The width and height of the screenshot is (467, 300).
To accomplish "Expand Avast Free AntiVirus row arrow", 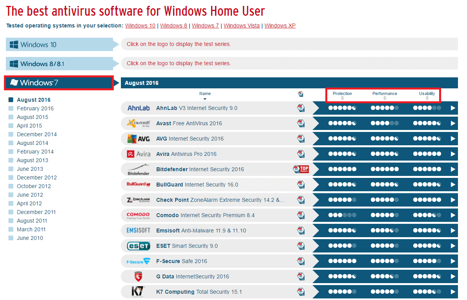I will [x=453, y=123].
